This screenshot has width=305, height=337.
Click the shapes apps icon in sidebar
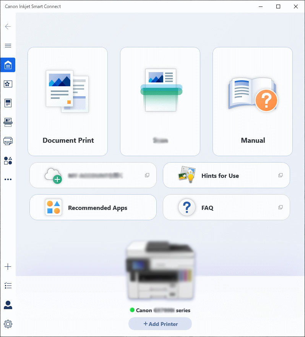click(8, 160)
